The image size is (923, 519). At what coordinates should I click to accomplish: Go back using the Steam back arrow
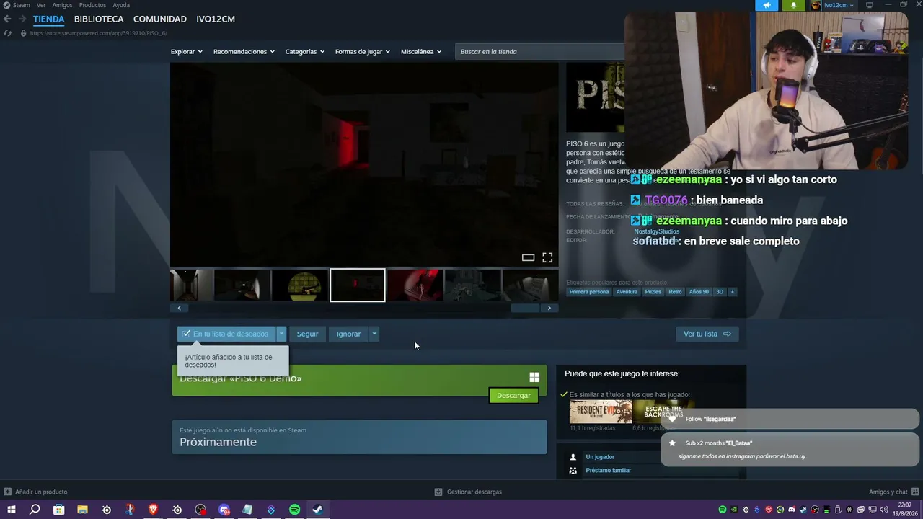(x=7, y=19)
